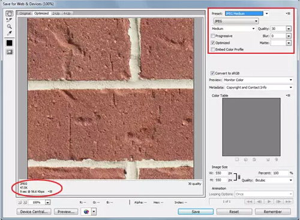Select the Eyedropper tool
This screenshot has width=300, height=220.
(x=9, y=33)
